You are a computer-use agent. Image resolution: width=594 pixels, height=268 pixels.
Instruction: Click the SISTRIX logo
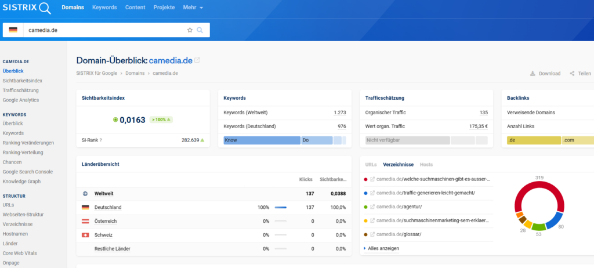(27, 8)
